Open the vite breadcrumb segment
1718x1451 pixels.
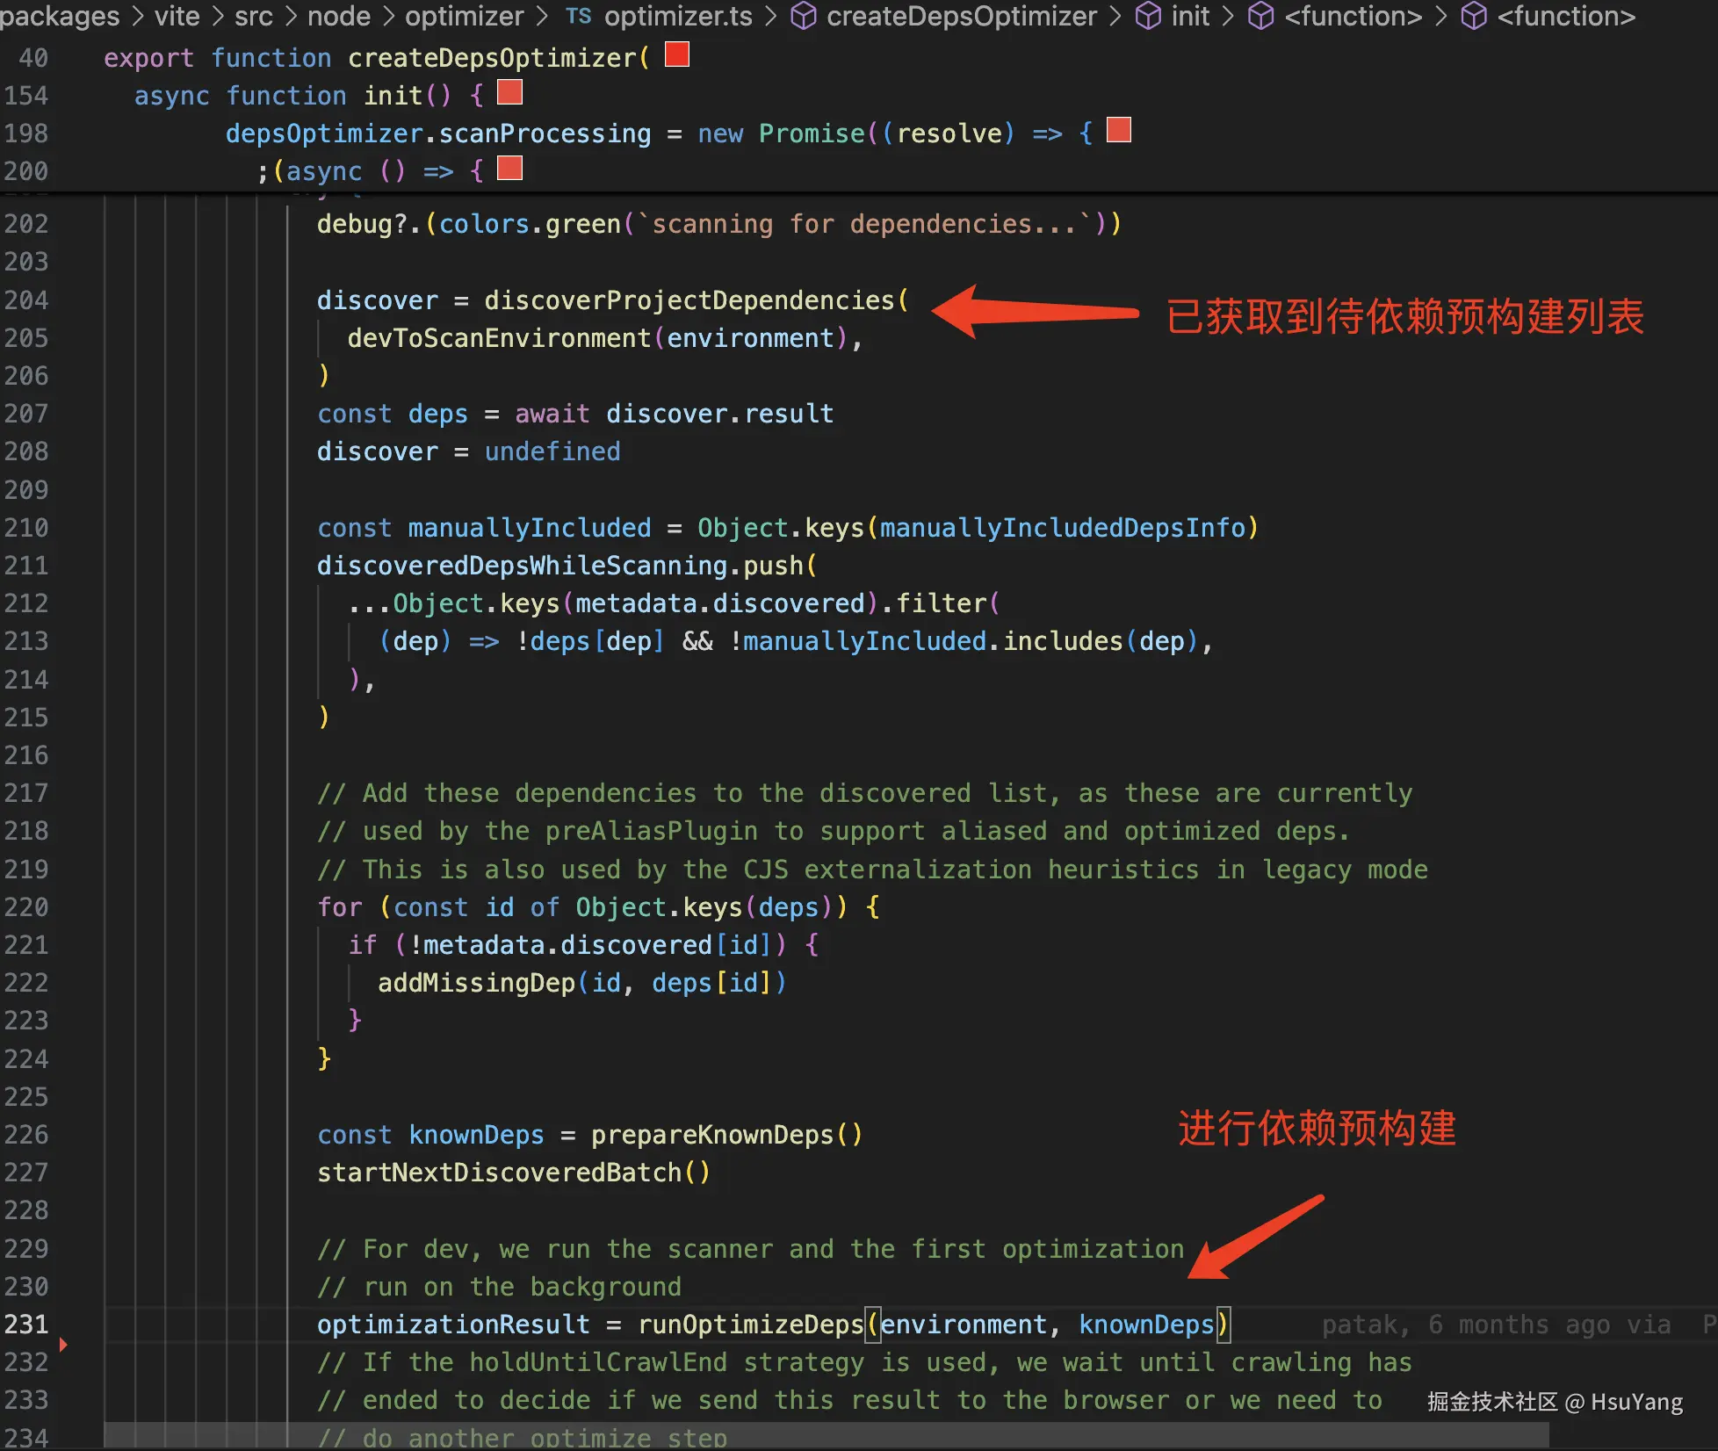177,16
